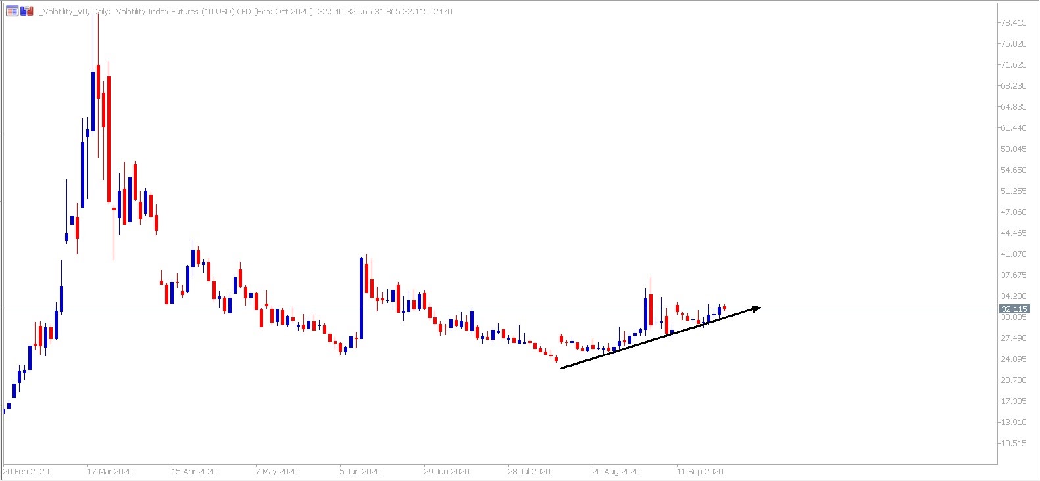Select the 24.095 price axis label
This screenshot has height=481, width=1040.
pos(1013,359)
